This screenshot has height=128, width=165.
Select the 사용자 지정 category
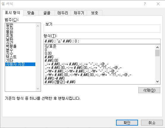click(20, 64)
